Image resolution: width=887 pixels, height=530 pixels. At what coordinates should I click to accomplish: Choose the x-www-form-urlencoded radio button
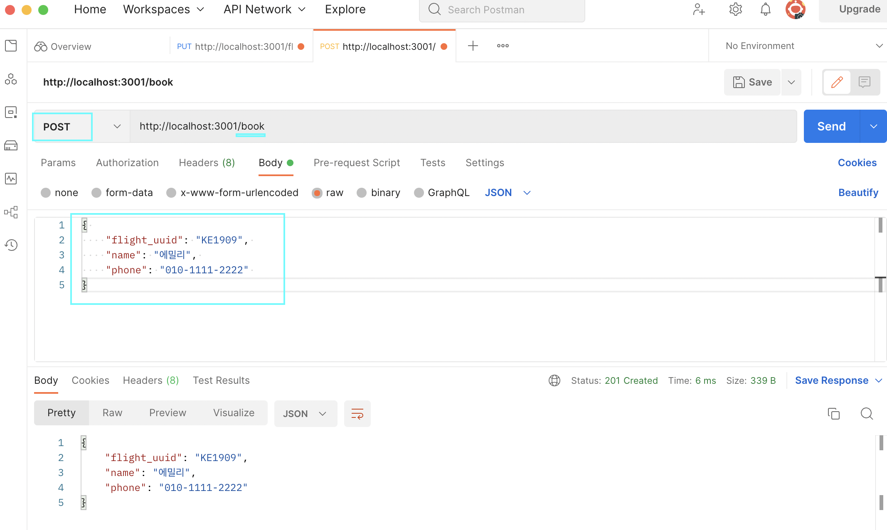pyautogui.click(x=171, y=193)
